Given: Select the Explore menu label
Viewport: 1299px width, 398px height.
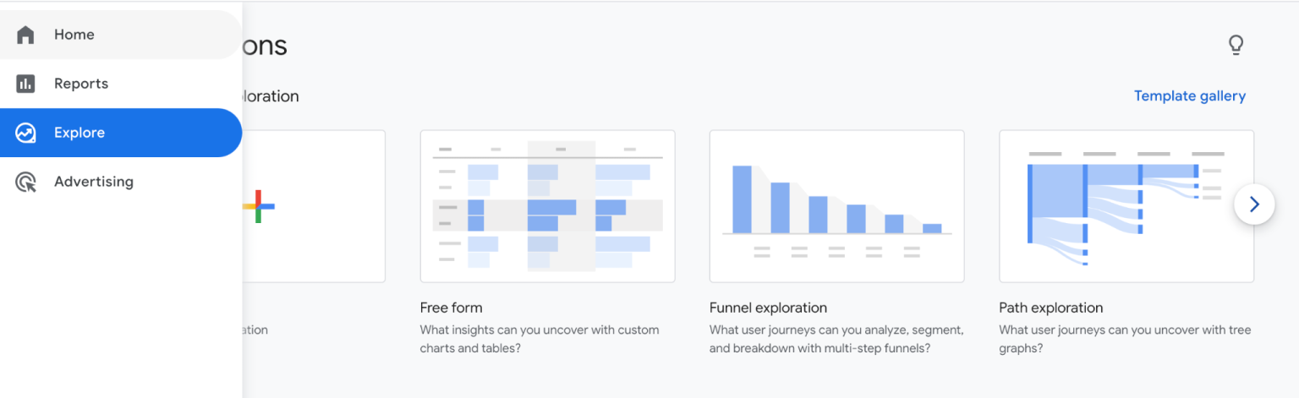Looking at the screenshot, I should click(79, 133).
